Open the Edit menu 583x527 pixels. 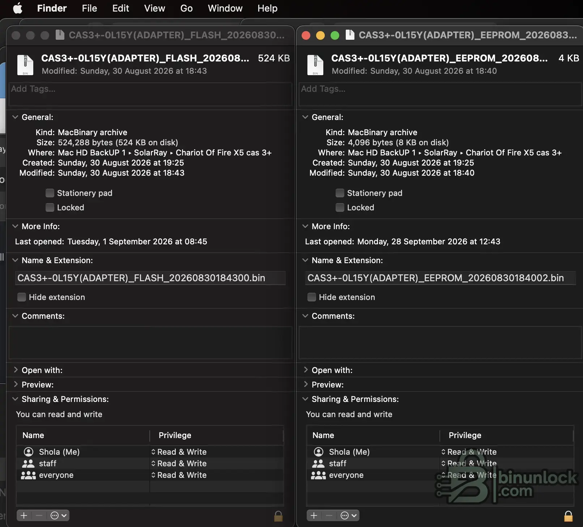[x=120, y=8]
